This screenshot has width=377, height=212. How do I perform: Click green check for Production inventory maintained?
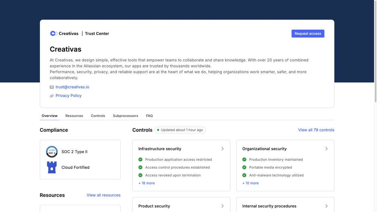[244, 159]
